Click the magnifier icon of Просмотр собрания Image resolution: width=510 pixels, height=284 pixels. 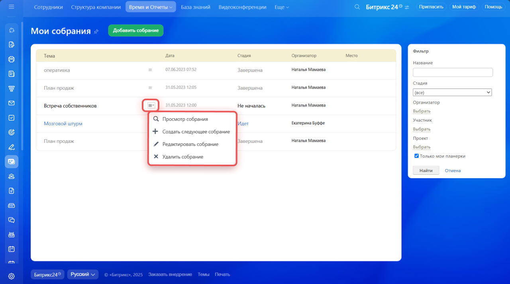pos(156,119)
